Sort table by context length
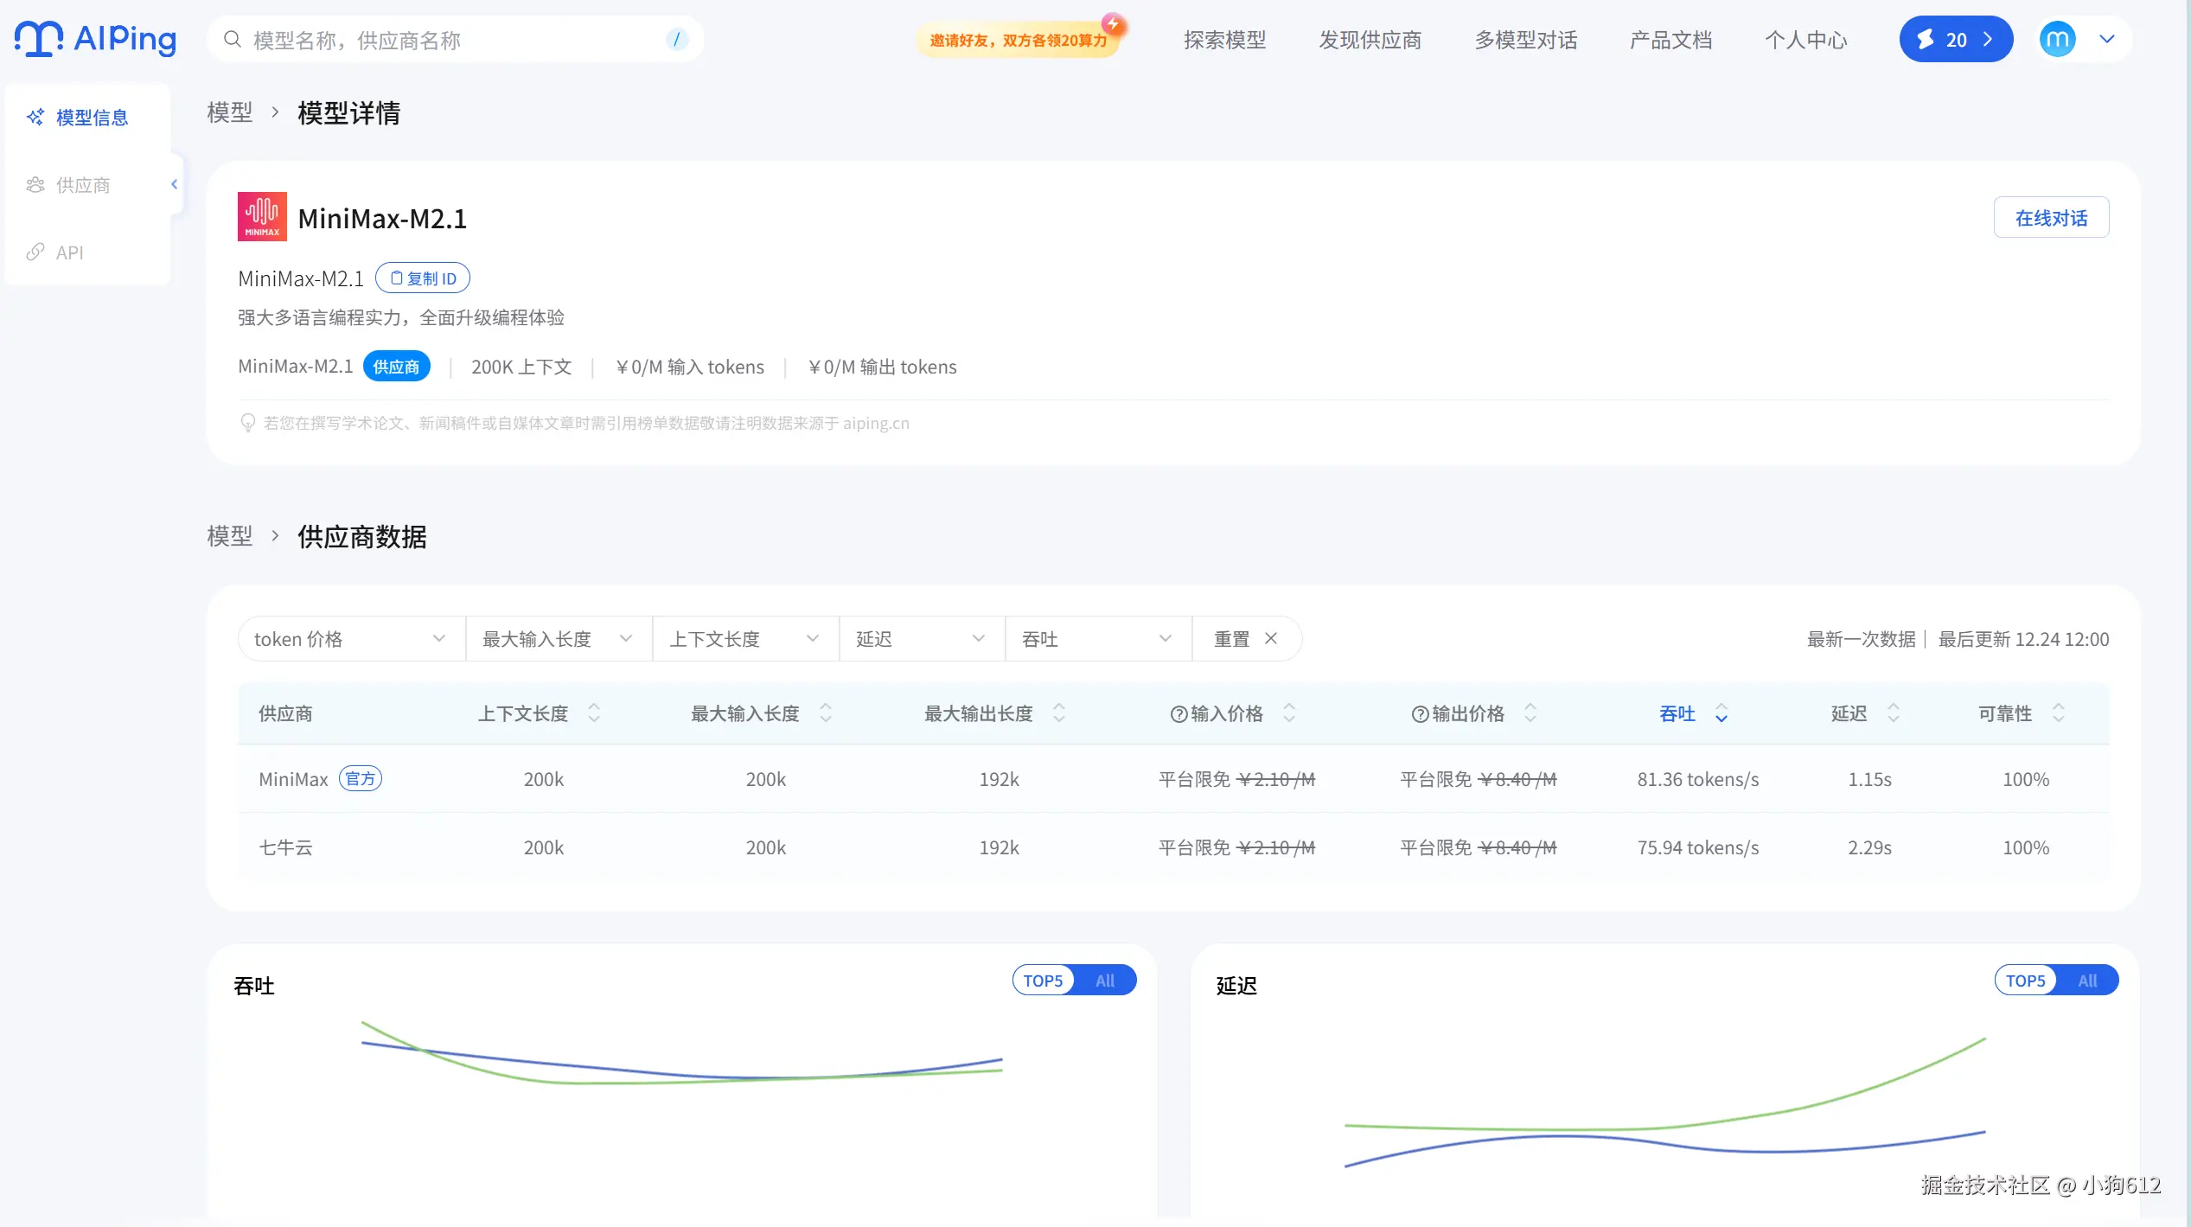Viewport: 2191px width, 1227px height. 594,713
